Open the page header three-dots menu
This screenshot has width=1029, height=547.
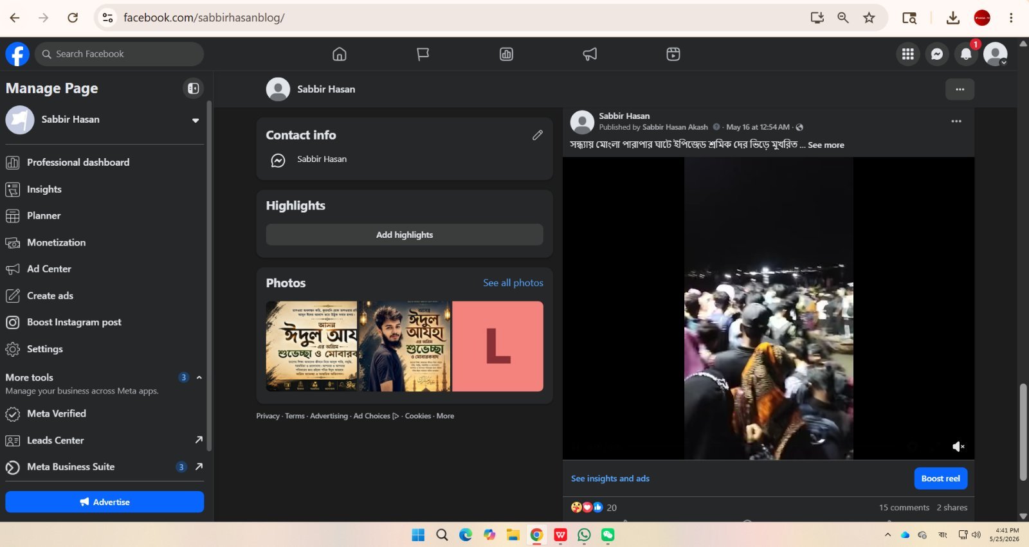pos(960,89)
